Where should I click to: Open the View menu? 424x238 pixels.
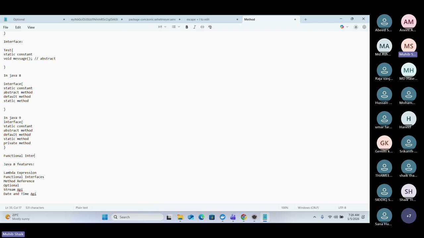pos(31,27)
